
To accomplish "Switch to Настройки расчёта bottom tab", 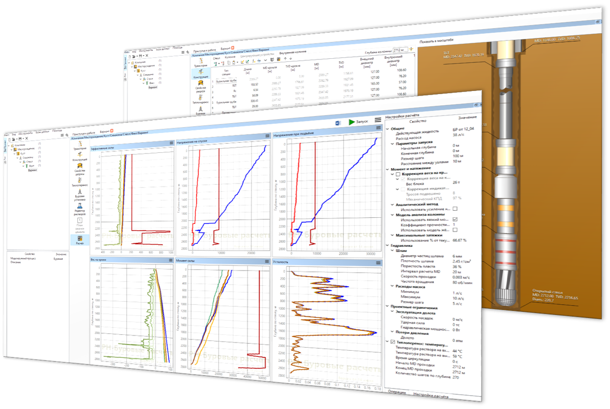I will [431, 395].
